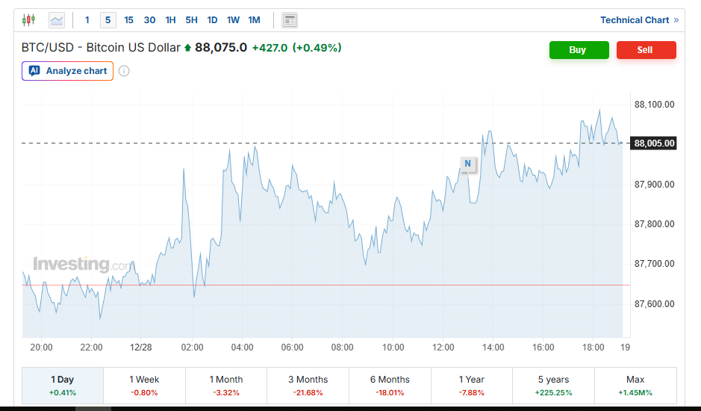
Task: Open info icon beside Analyze chart
Action: pyautogui.click(x=124, y=71)
